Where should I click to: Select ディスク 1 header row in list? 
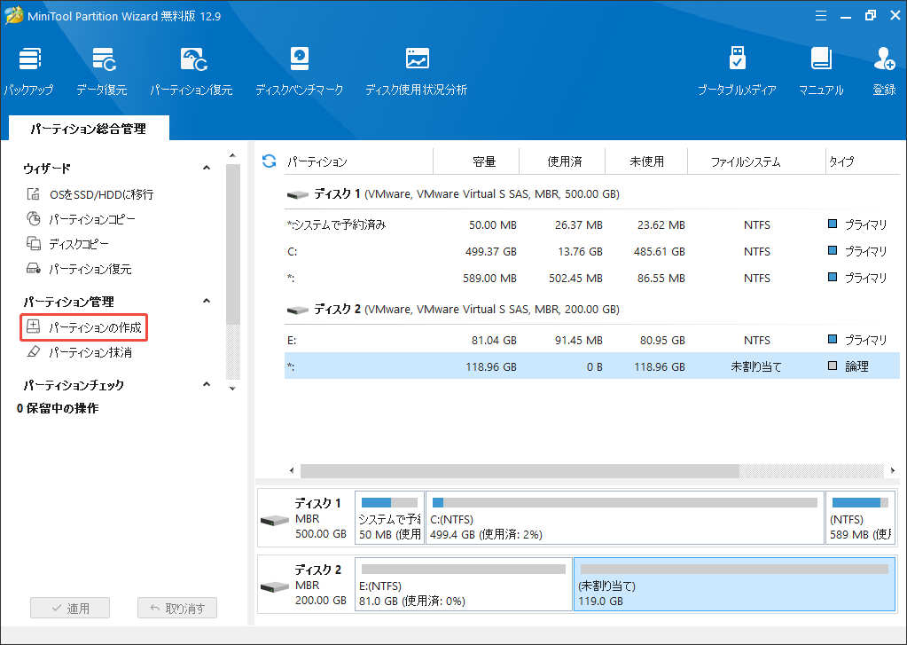591,194
